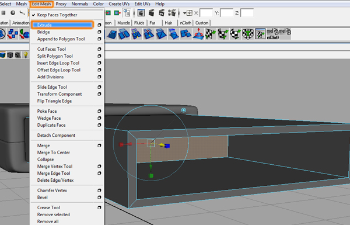Click the shelf icon with blue squares and red arrows
This screenshot has height=225, width=350.
click(x=13, y=34)
